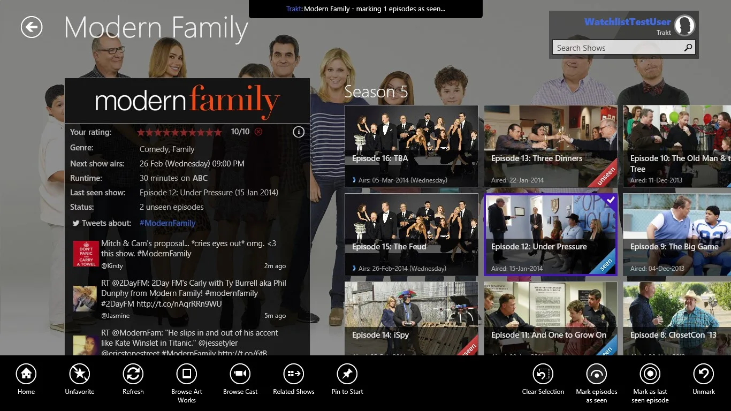Mark episodes as seen

[x=597, y=374]
